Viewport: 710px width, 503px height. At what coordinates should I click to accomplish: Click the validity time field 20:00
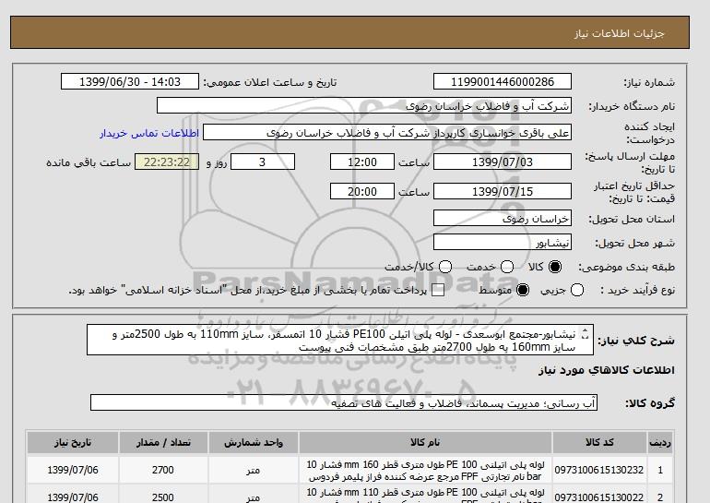pyautogui.click(x=362, y=191)
